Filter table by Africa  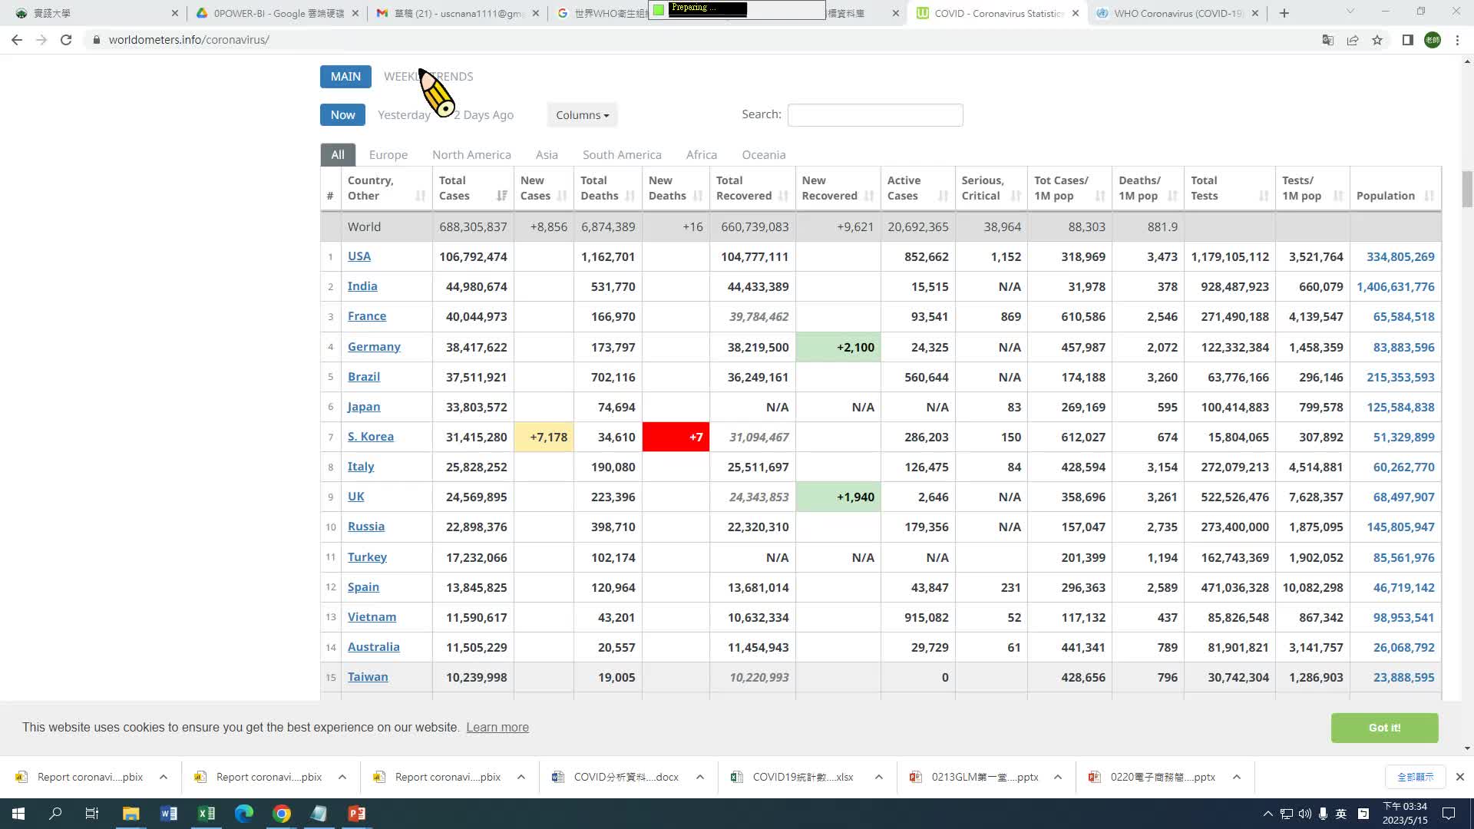pos(702,154)
